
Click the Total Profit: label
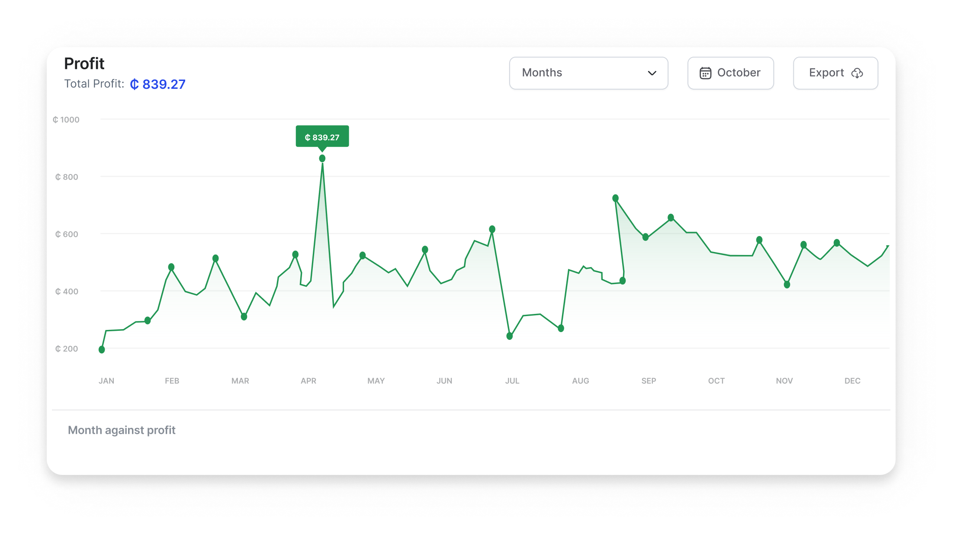(94, 84)
